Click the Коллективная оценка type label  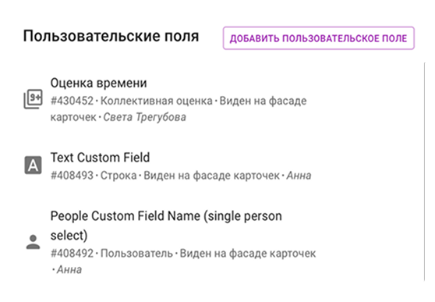(x=156, y=101)
